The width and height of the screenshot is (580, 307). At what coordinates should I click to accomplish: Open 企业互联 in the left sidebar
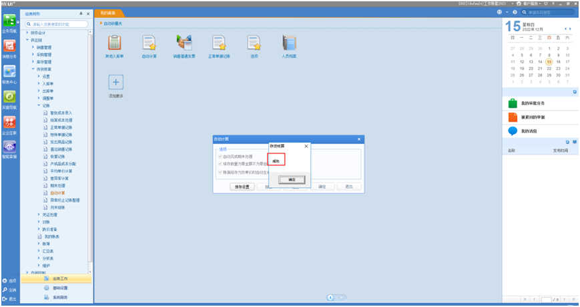click(x=9, y=125)
